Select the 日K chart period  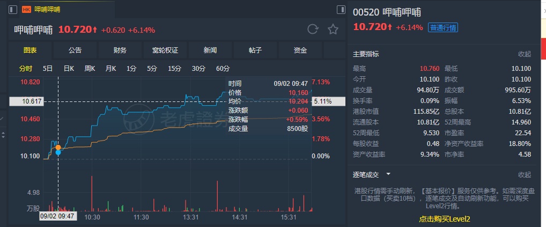[69, 69]
